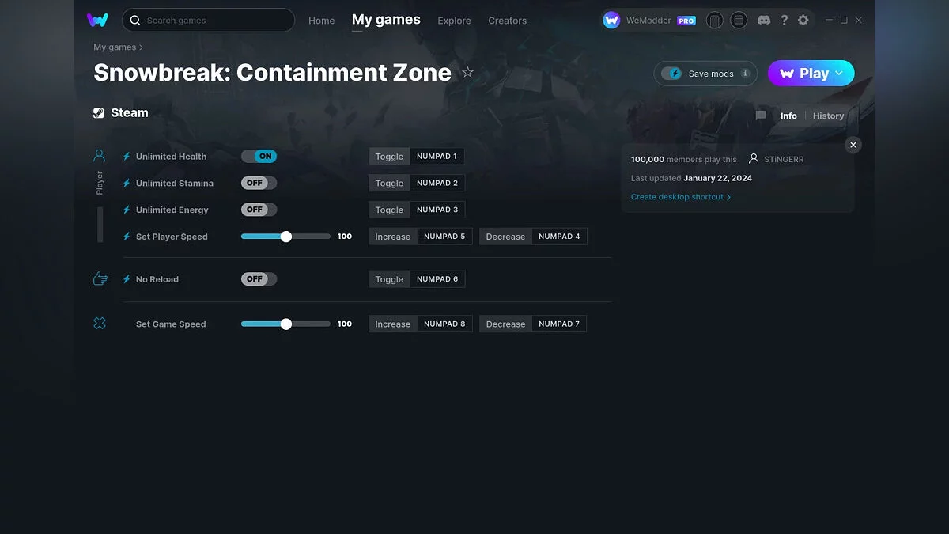The height and width of the screenshot is (534, 949).
Task: Enable No Reload toggle
Action: coord(259,278)
